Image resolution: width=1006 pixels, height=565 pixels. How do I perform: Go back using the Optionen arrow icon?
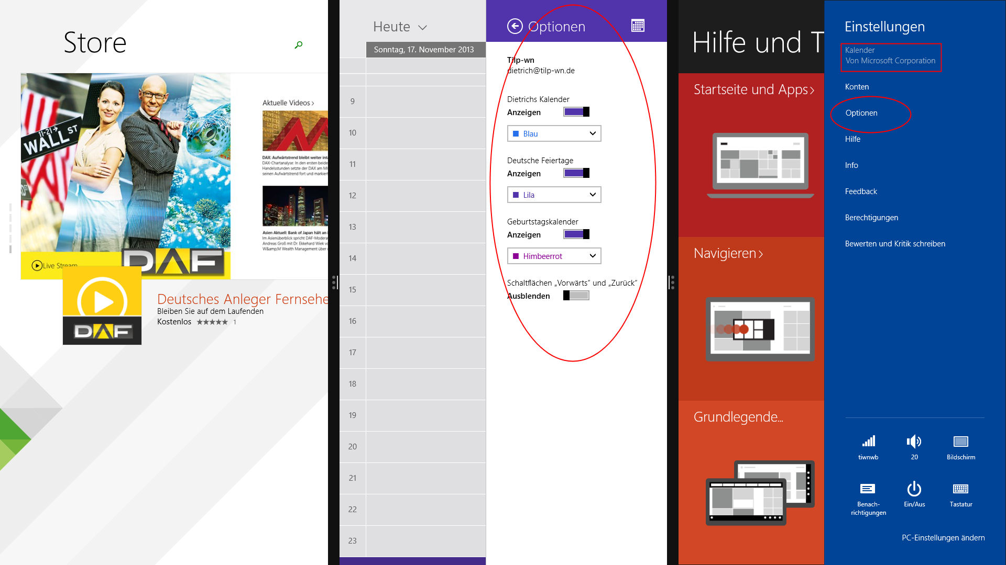coord(515,26)
